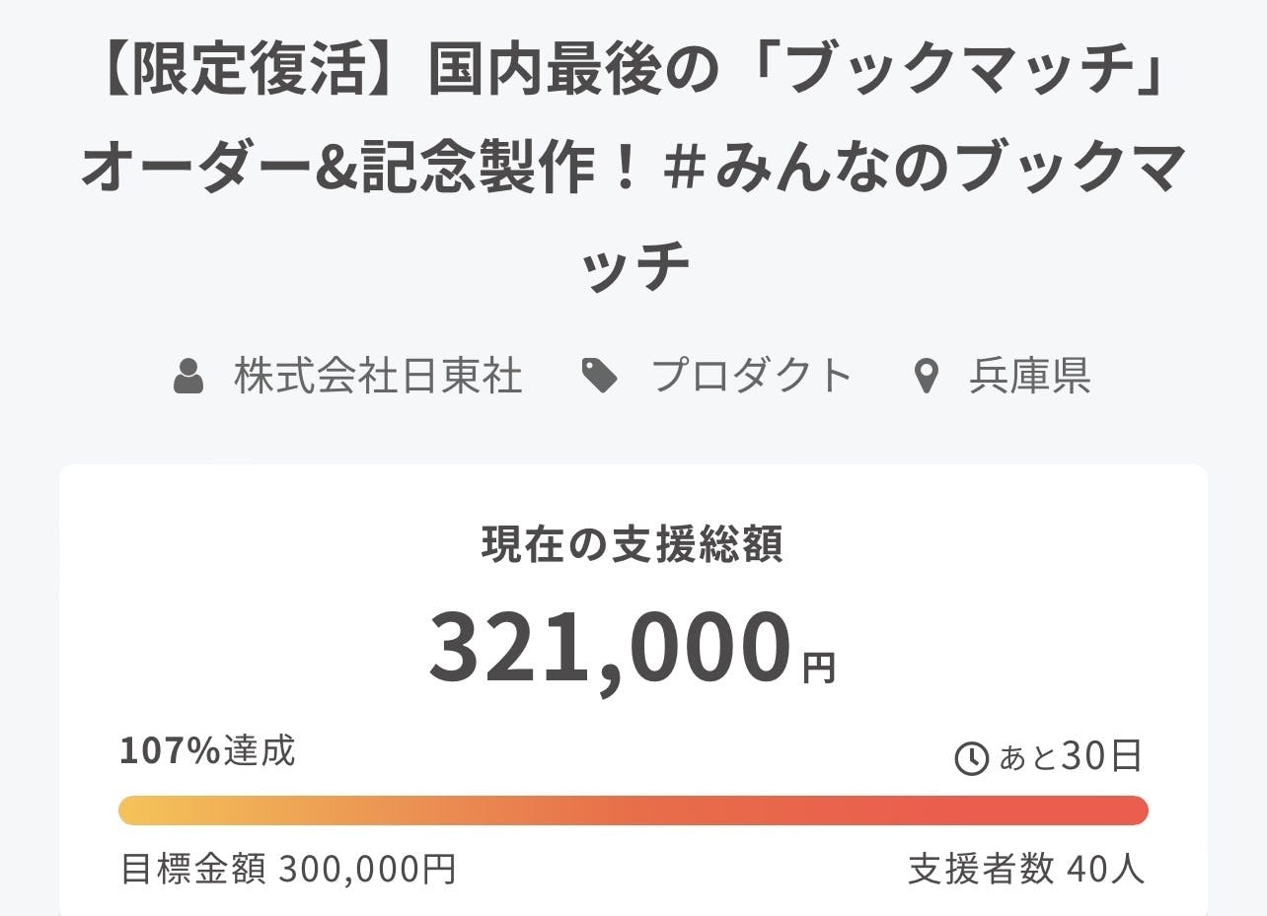Click the person icon beside 株式会社日東社
Screen dimensions: 1267x916
(x=187, y=377)
